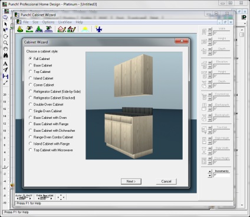Click the Increments input field

[222, 175]
